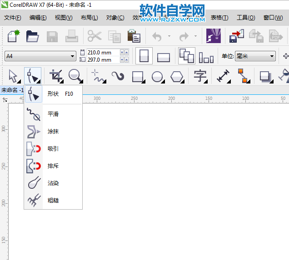The height and width of the screenshot is (260, 289).
Task: Select the Roughen (粗糙) tool
Action: (x=52, y=200)
